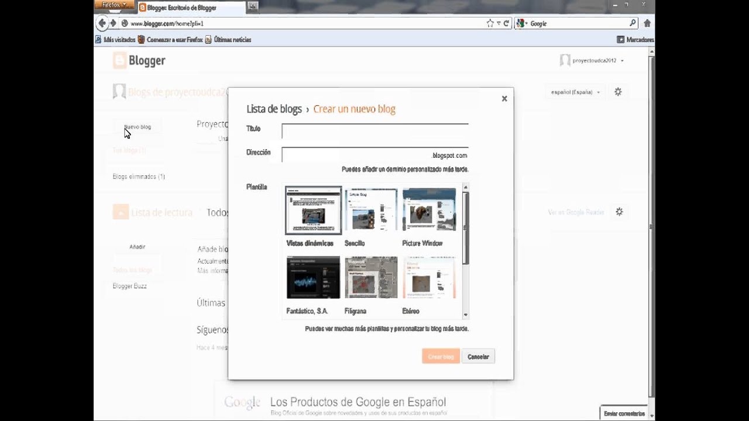This screenshot has width=749, height=421.
Task: Open the reading list settings gear
Action: (x=619, y=212)
